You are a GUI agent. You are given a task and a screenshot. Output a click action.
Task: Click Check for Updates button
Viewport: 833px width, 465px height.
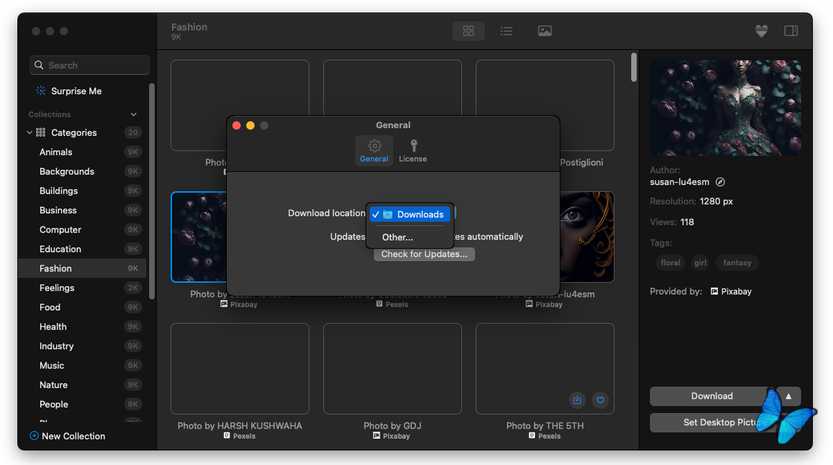pos(424,254)
